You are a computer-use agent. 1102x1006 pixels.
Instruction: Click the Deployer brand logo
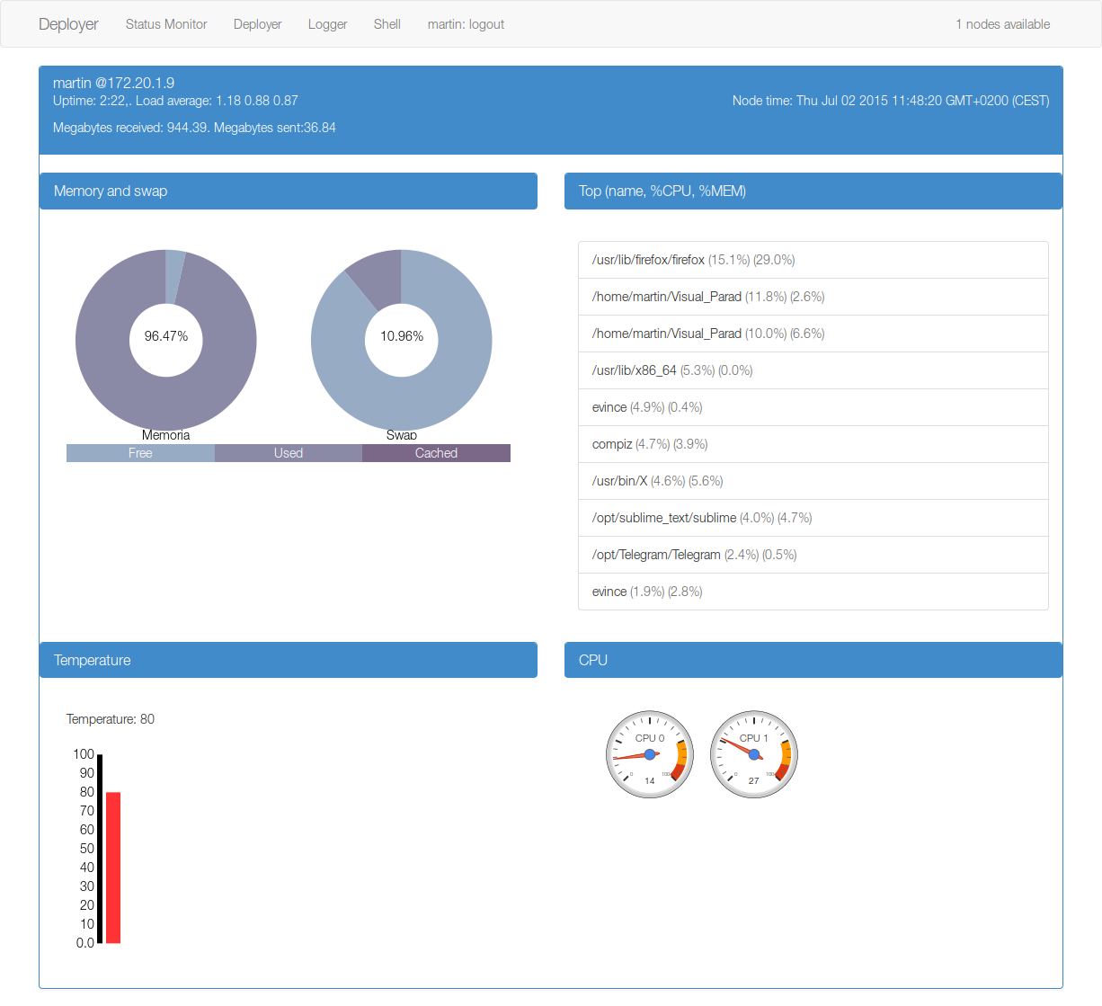[68, 24]
